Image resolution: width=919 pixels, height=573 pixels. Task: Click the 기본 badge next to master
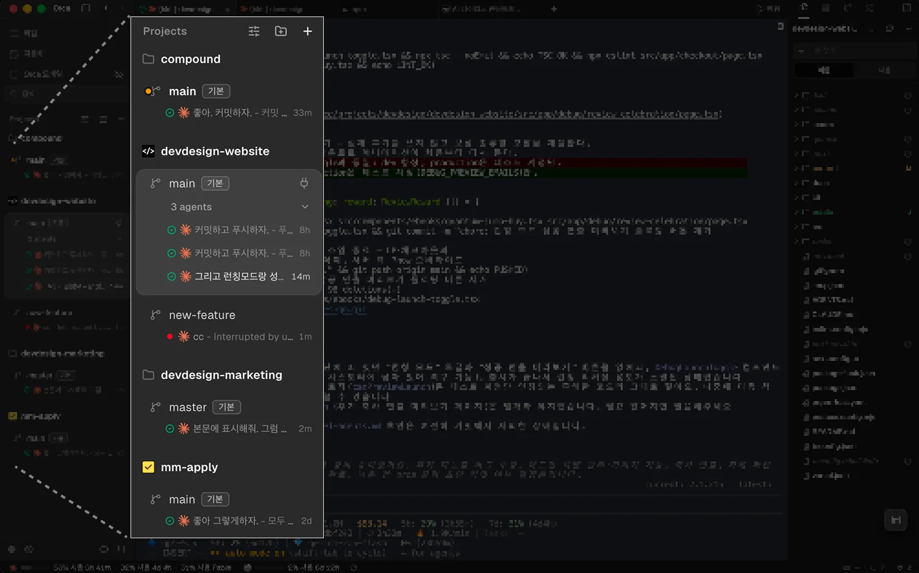pos(227,407)
